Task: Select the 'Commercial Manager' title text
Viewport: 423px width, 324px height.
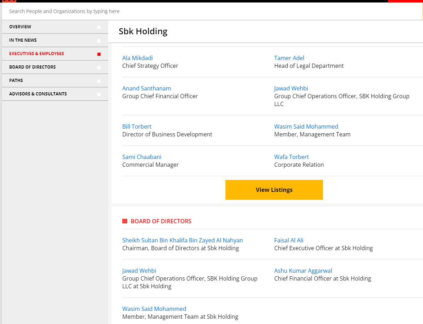Action: pyautogui.click(x=151, y=165)
